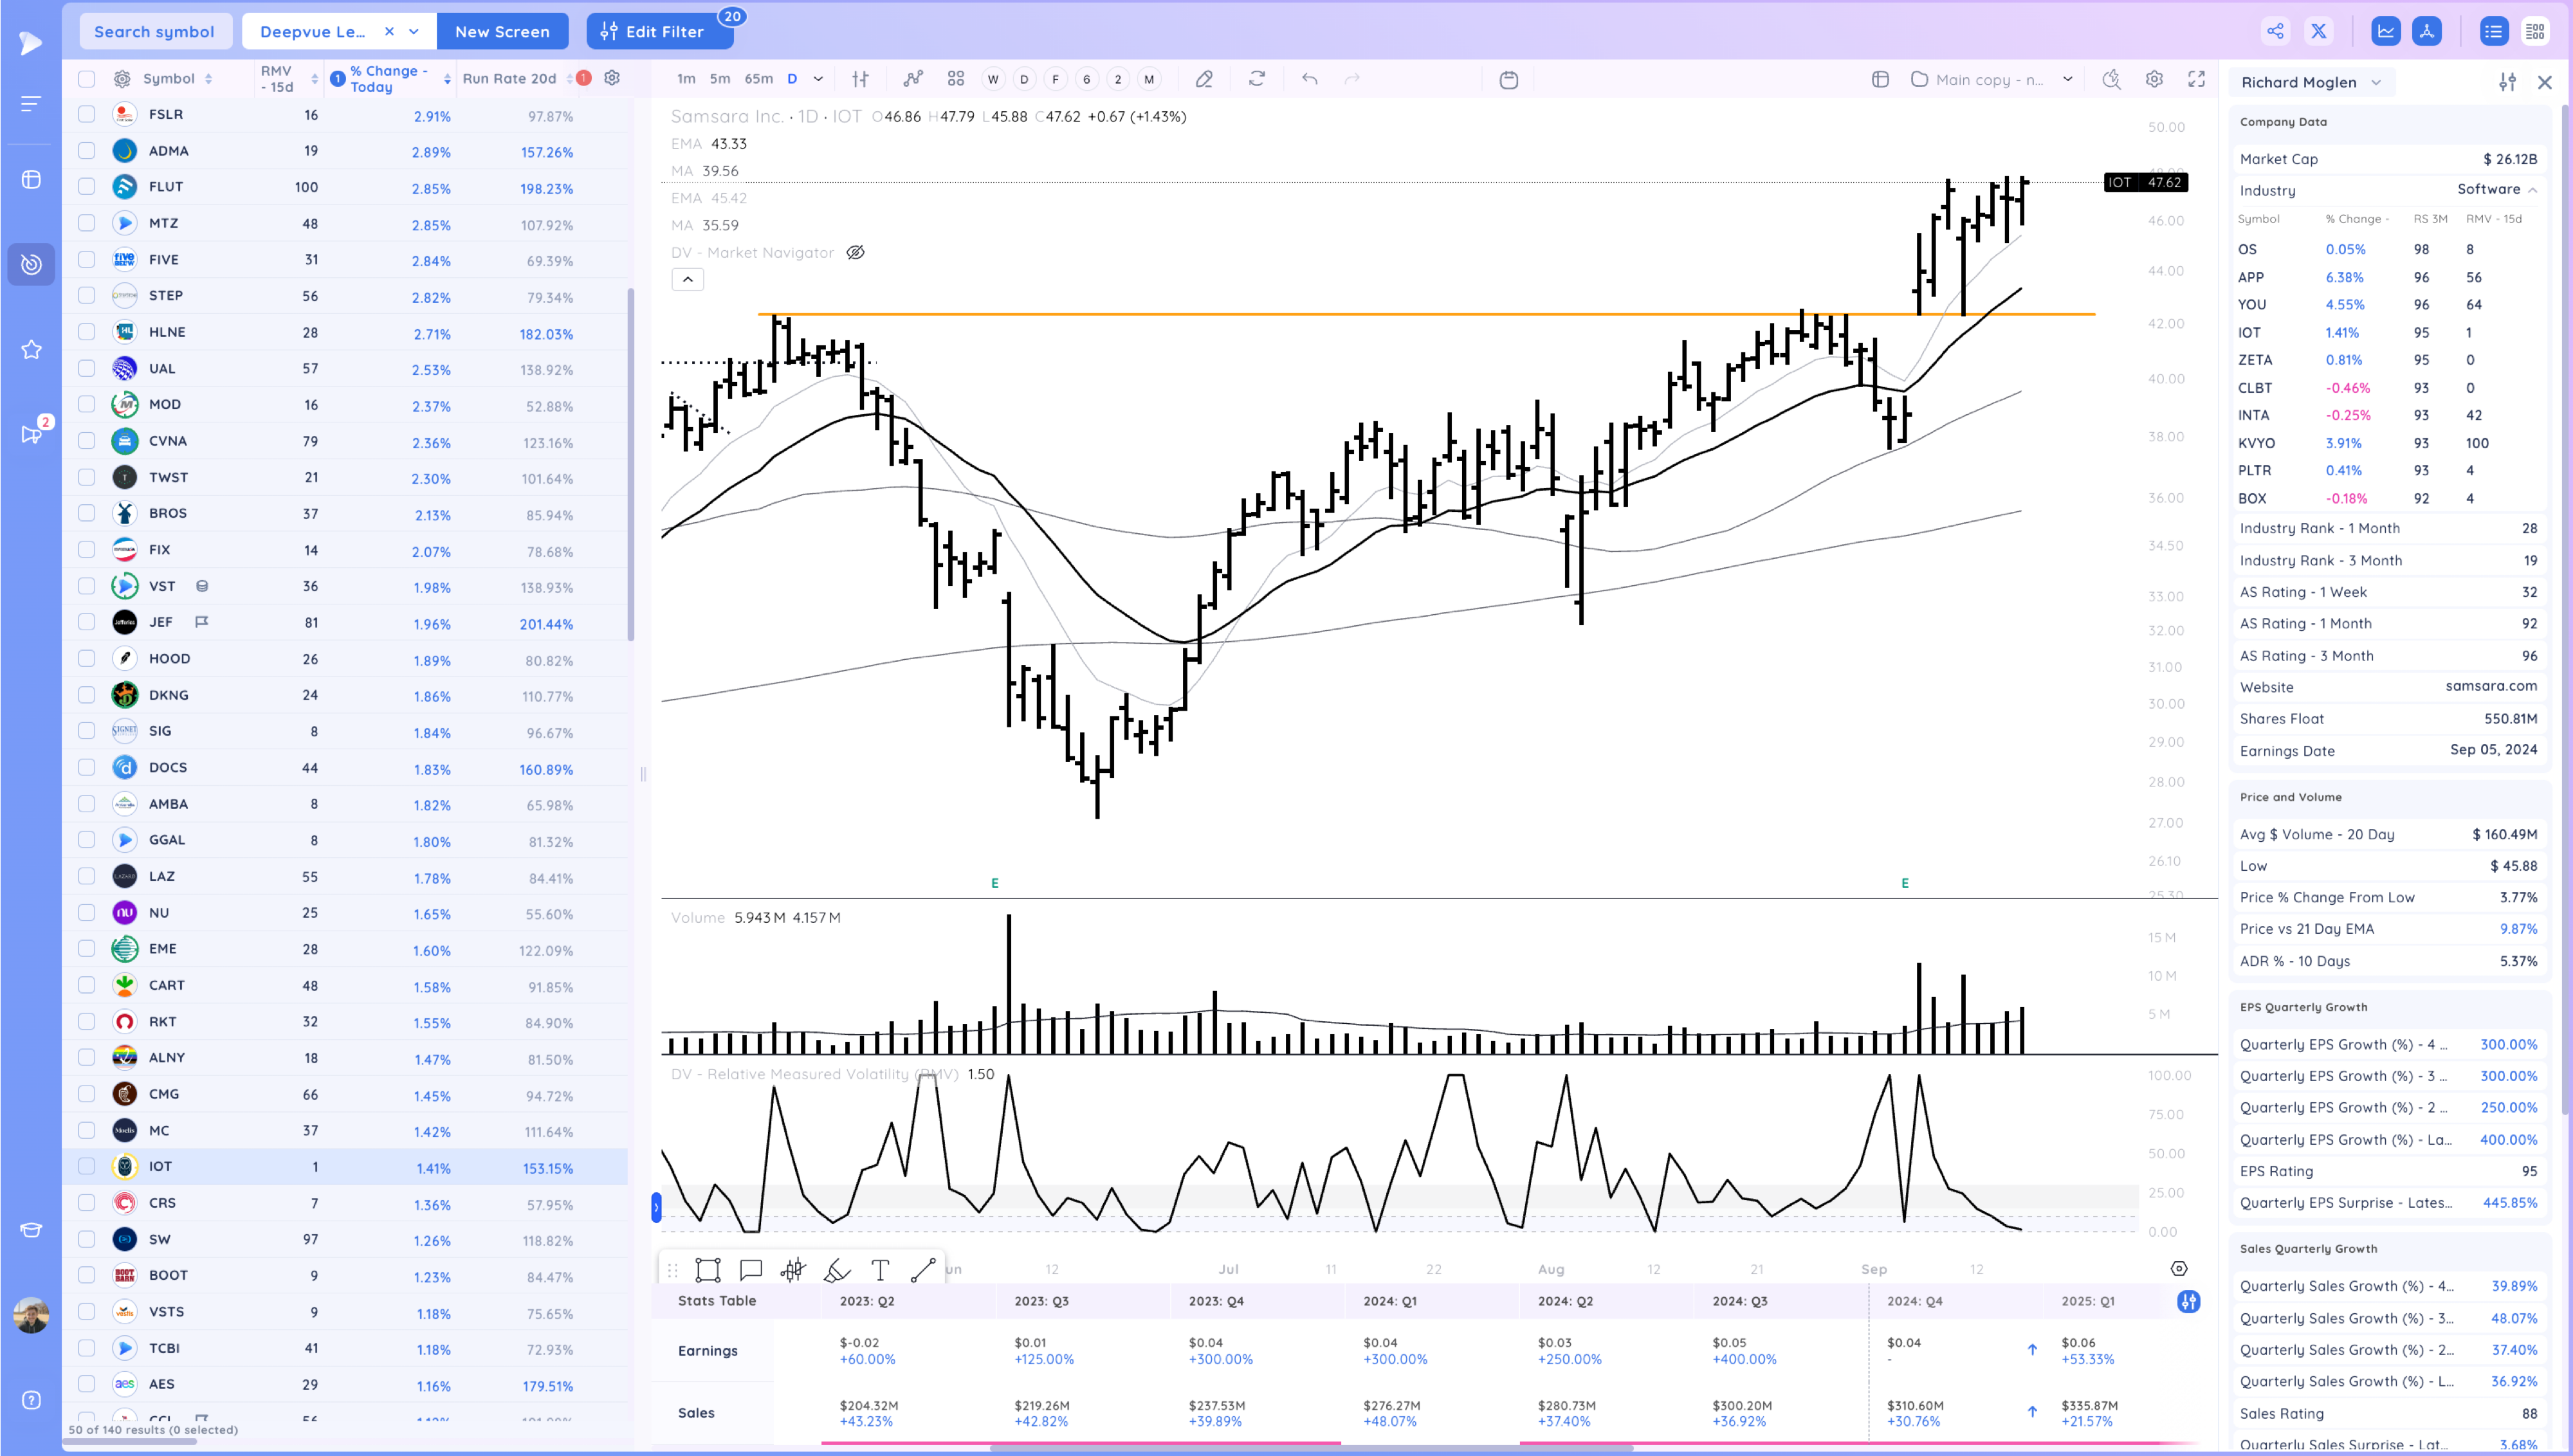Click the share icon in top bar
The image size is (2573, 1456).
click(x=2275, y=31)
